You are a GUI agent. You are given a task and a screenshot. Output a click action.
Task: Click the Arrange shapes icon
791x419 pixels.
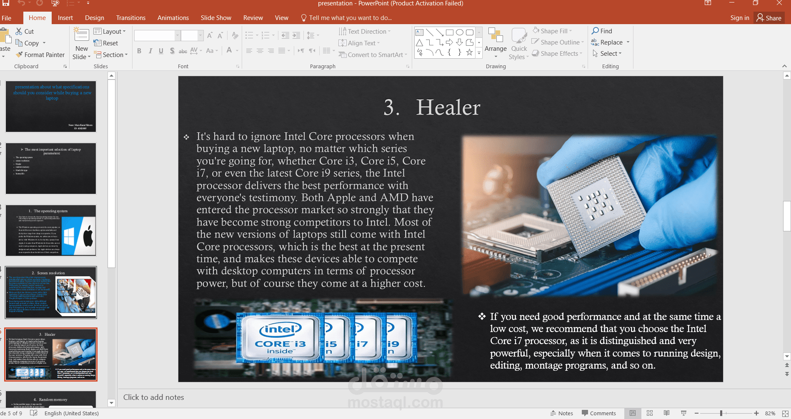click(x=496, y=35)
